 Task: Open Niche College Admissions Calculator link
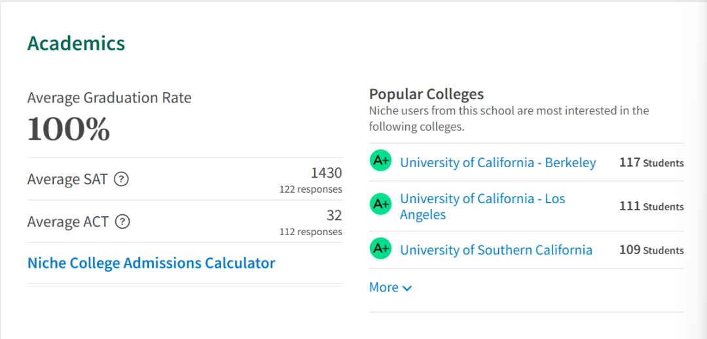[x=151, y=263]
